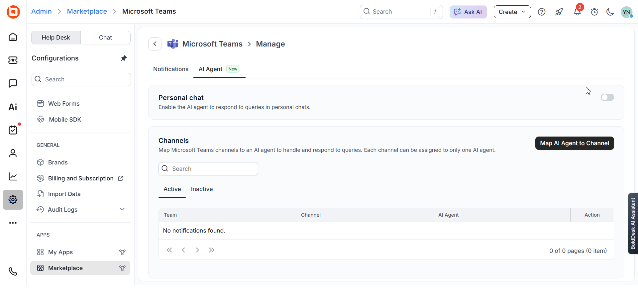Select the AI Agent tab
638x303 pixels.
219,69
